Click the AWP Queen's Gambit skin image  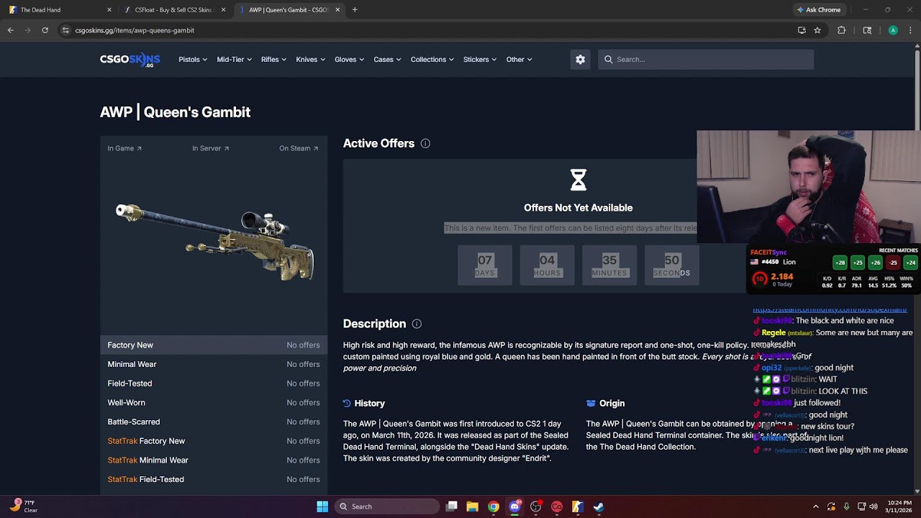click(x=214, y=241)
